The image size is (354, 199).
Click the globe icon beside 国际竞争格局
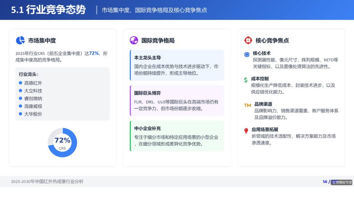[x=133, y=40]
